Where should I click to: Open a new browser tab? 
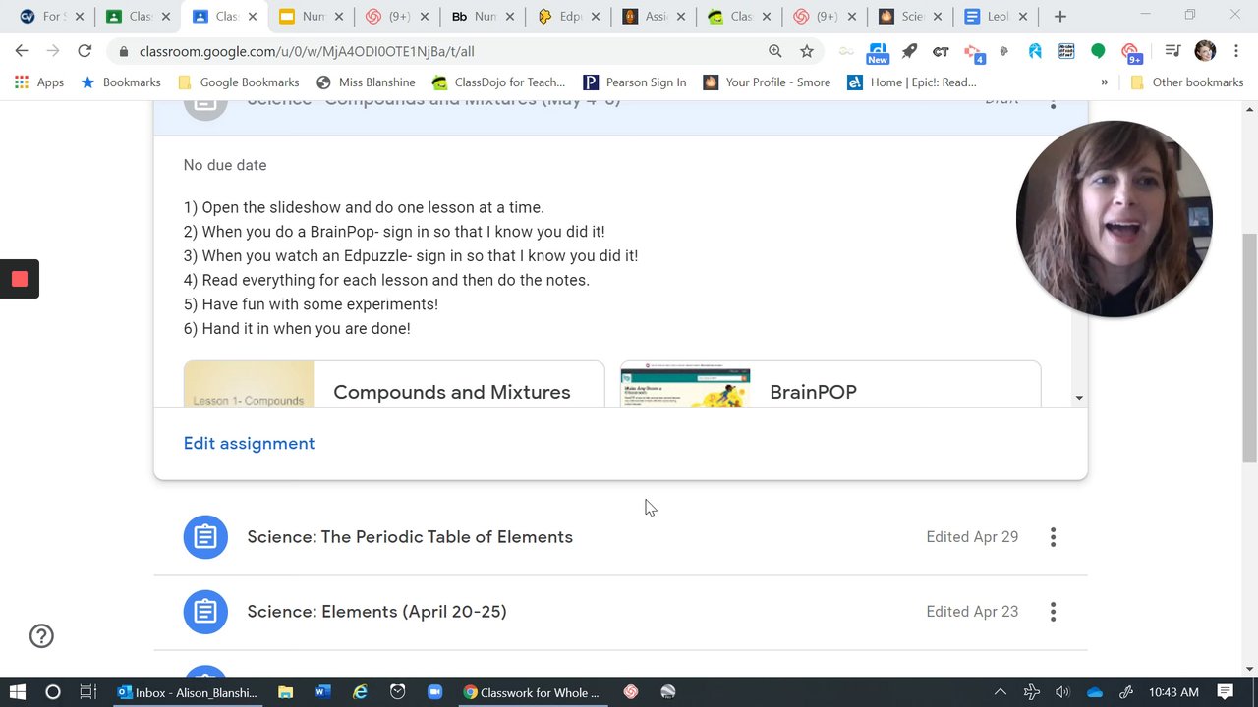(1059, 17)
